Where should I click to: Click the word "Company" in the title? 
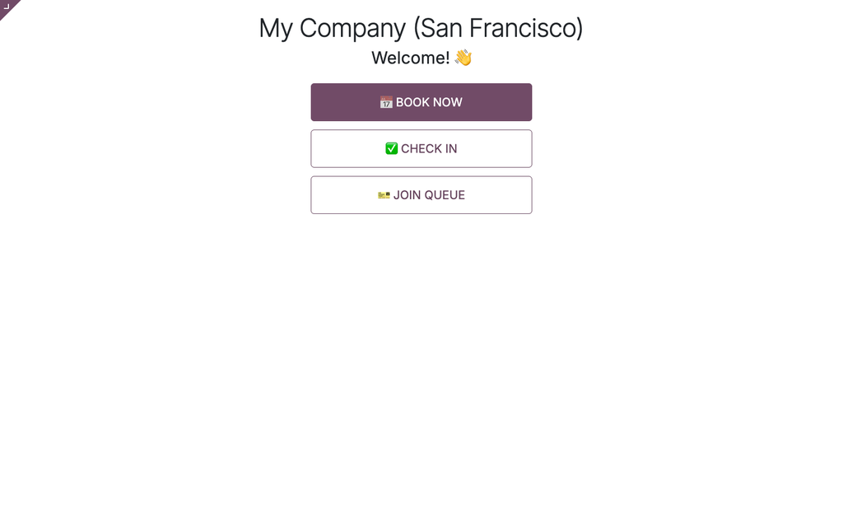click(352, 28)
